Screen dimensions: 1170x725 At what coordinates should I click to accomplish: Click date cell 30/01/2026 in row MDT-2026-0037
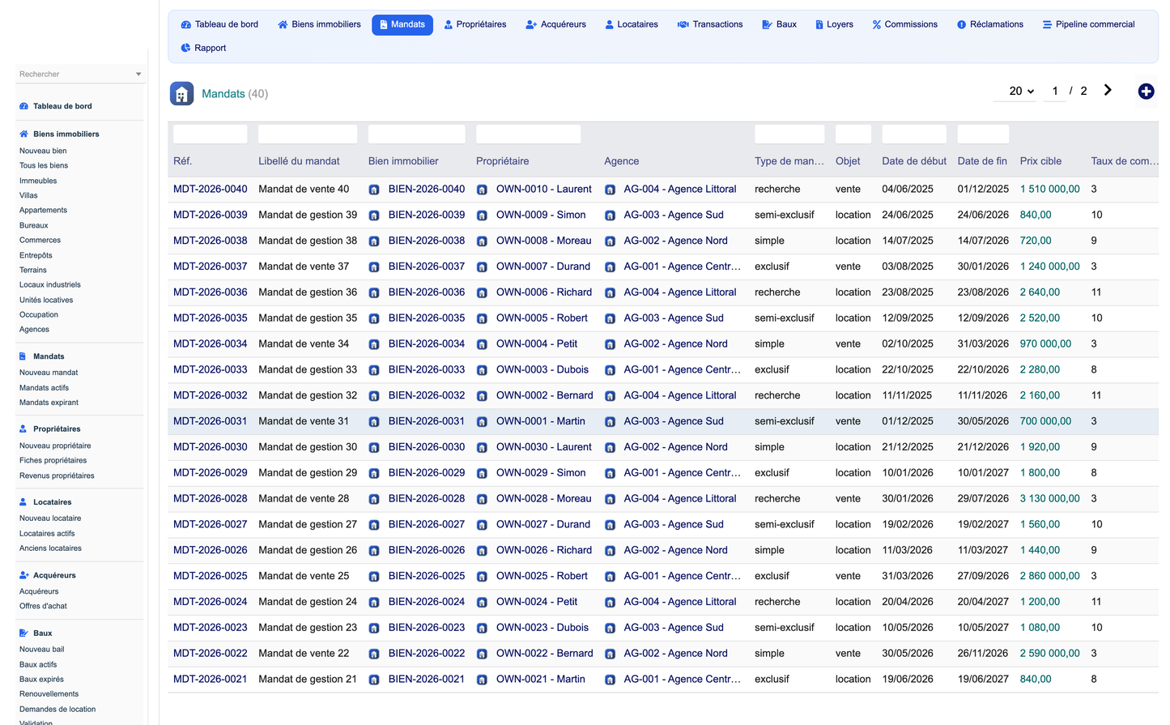983,267
